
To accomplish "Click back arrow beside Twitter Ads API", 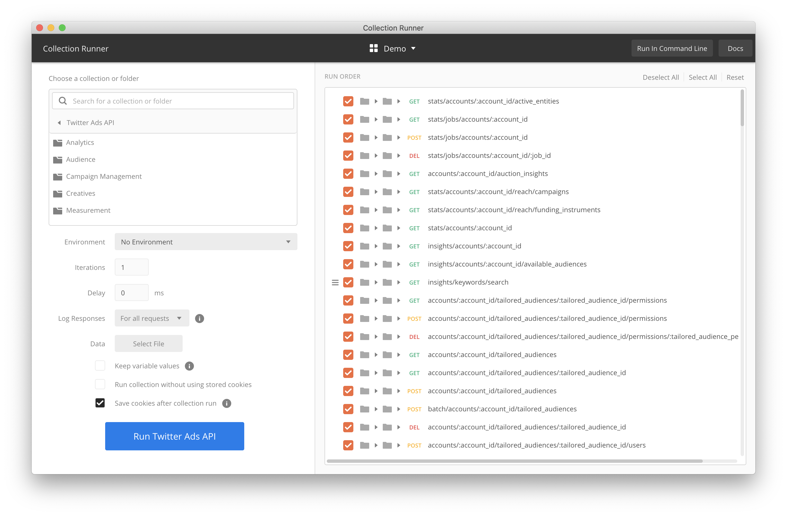I will [x=60, y=122].
